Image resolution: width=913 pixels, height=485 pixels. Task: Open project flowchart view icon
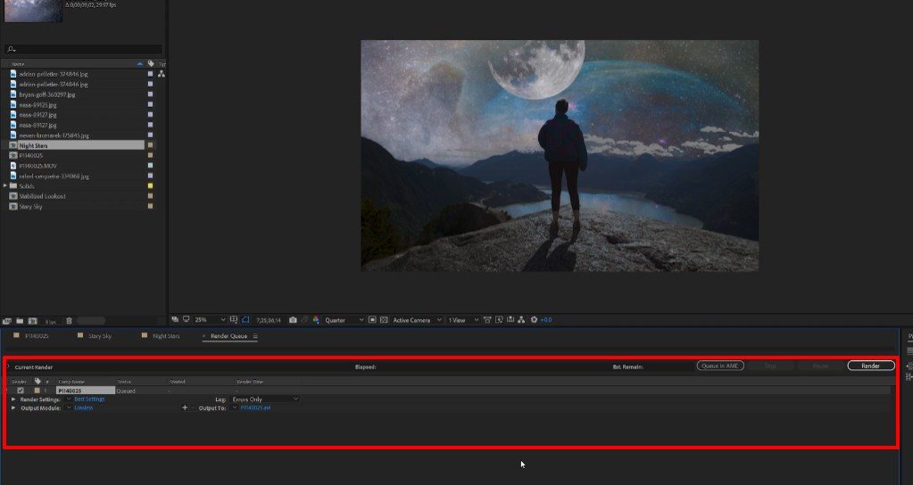162,74
